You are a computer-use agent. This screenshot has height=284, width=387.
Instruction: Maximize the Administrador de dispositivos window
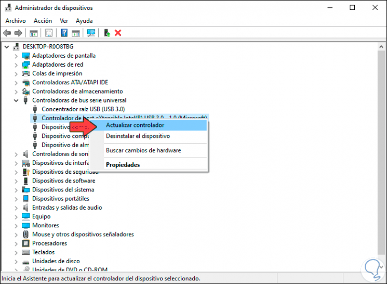pos(352,8)
